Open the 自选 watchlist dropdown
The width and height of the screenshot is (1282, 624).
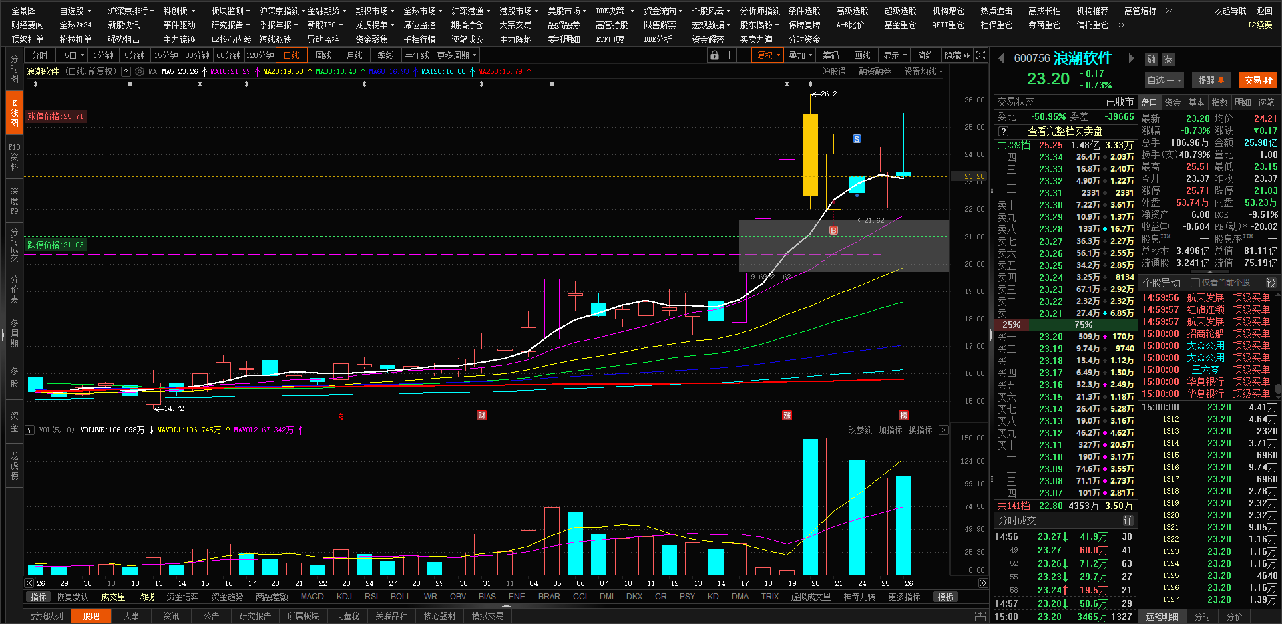point(1164,80)
